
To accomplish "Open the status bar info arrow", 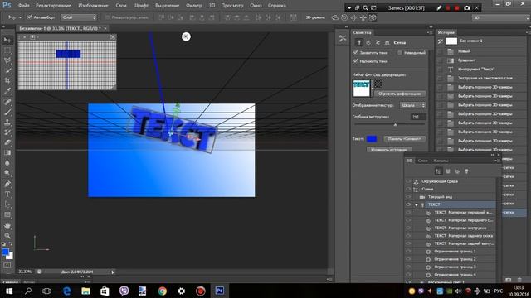I will click(113, 272).
